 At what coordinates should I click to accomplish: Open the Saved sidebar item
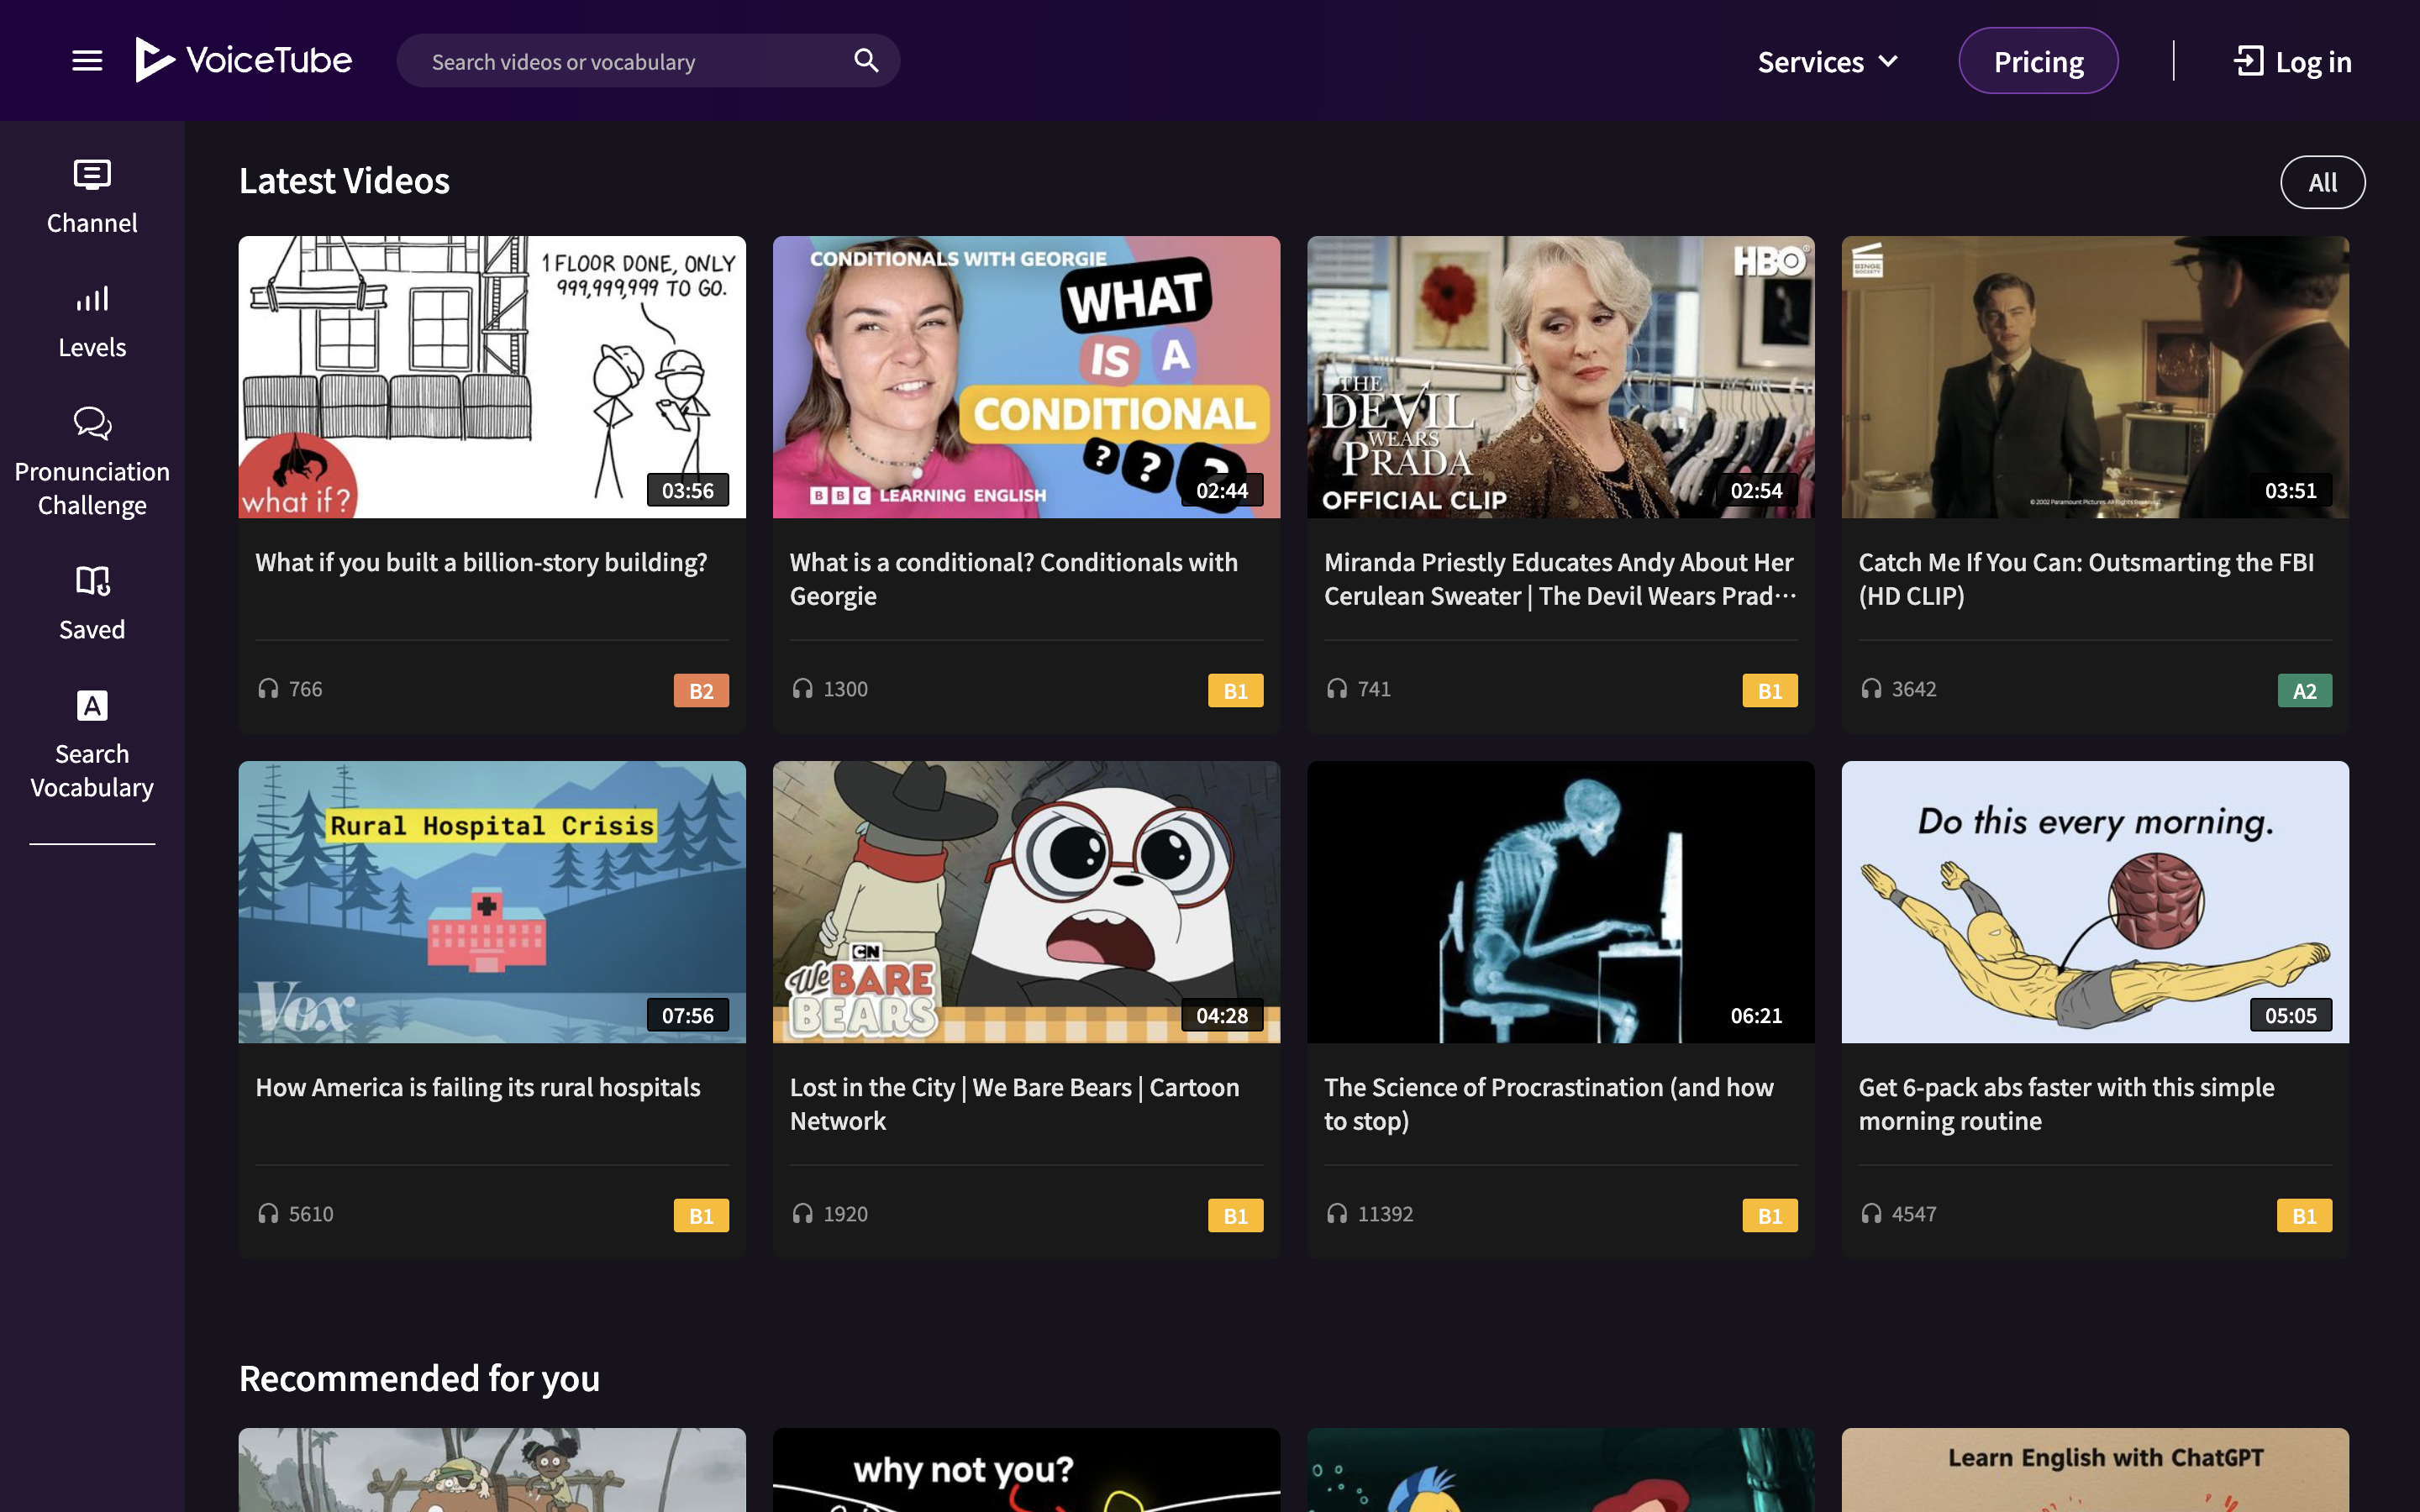click(x=92, y=604)
